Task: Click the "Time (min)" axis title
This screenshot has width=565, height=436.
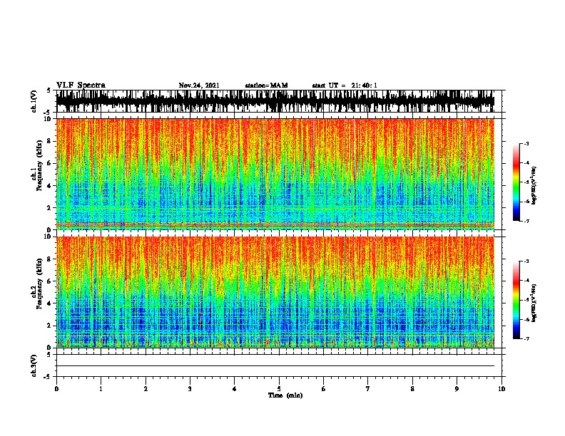Action: tap(285, 395)
